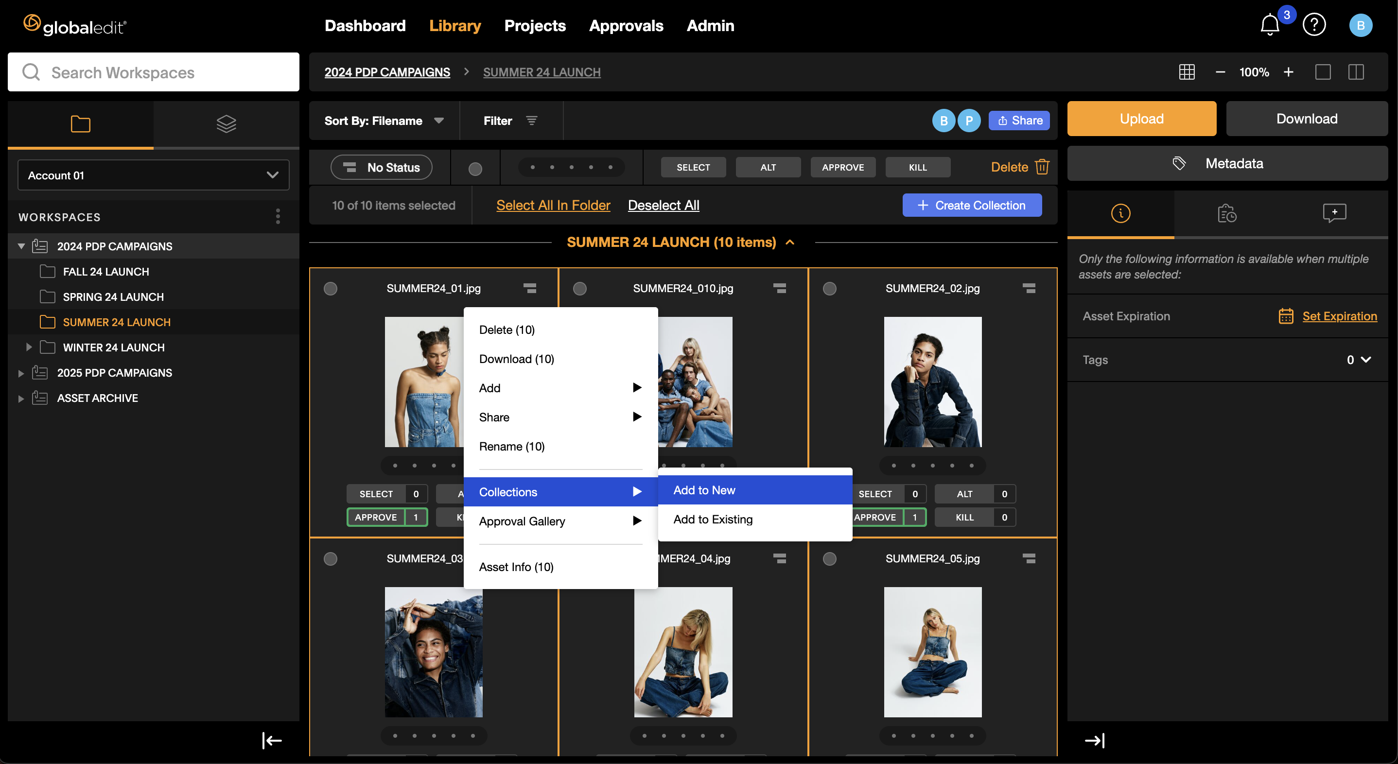Viewport: 1398px width, 764px height.
Task: Expand 2025 PDP CAMPAIGNS tree node
Action: [21, 373]
